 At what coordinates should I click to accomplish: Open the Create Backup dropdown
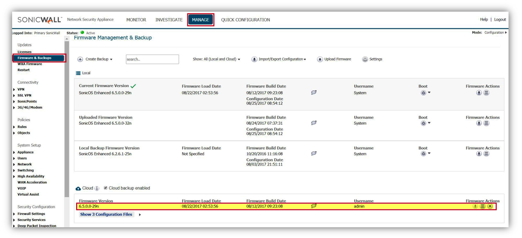[95, 59]
